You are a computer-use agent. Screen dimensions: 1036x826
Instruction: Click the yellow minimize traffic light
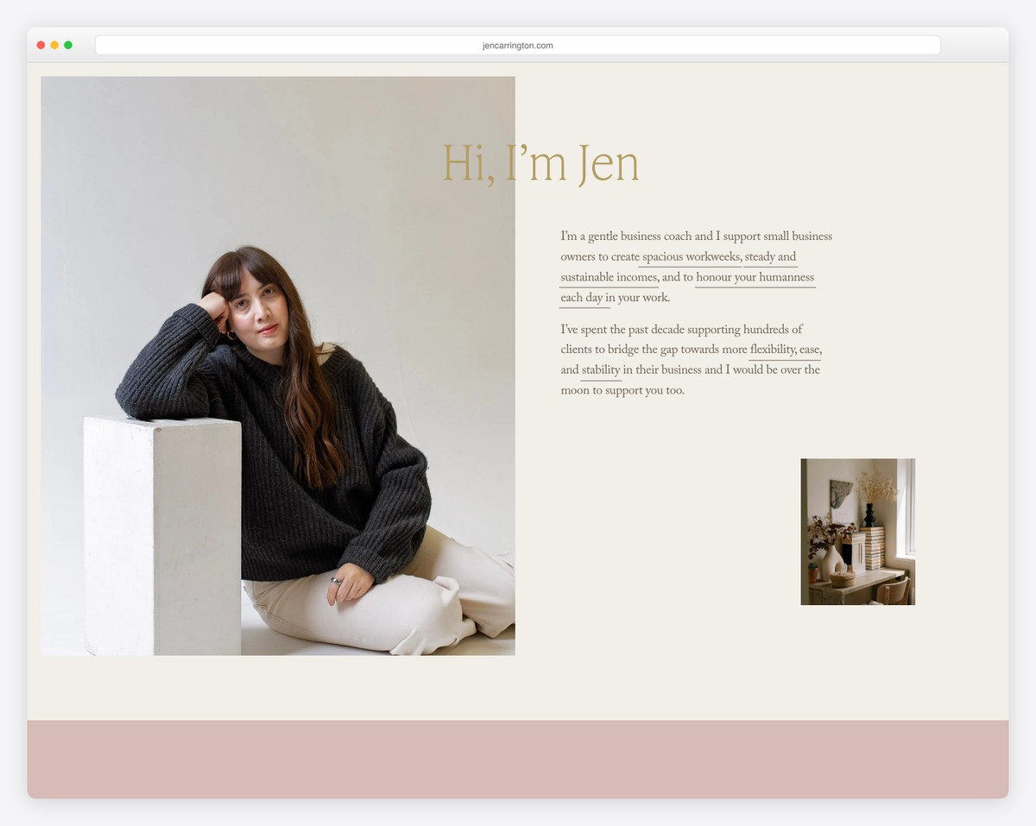click(x=54, y=43)
